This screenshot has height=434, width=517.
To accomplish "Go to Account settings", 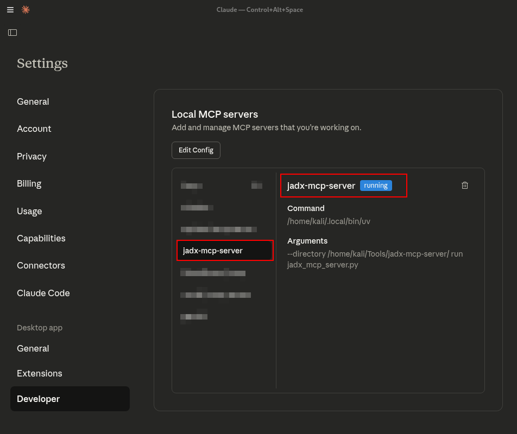I will click(34, 129).
